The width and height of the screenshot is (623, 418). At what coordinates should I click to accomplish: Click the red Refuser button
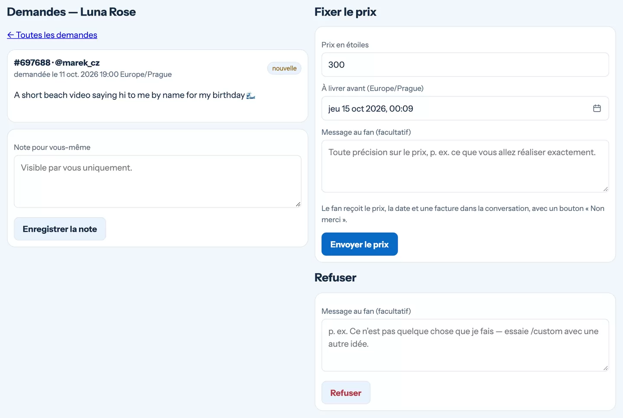click(346, 392)
